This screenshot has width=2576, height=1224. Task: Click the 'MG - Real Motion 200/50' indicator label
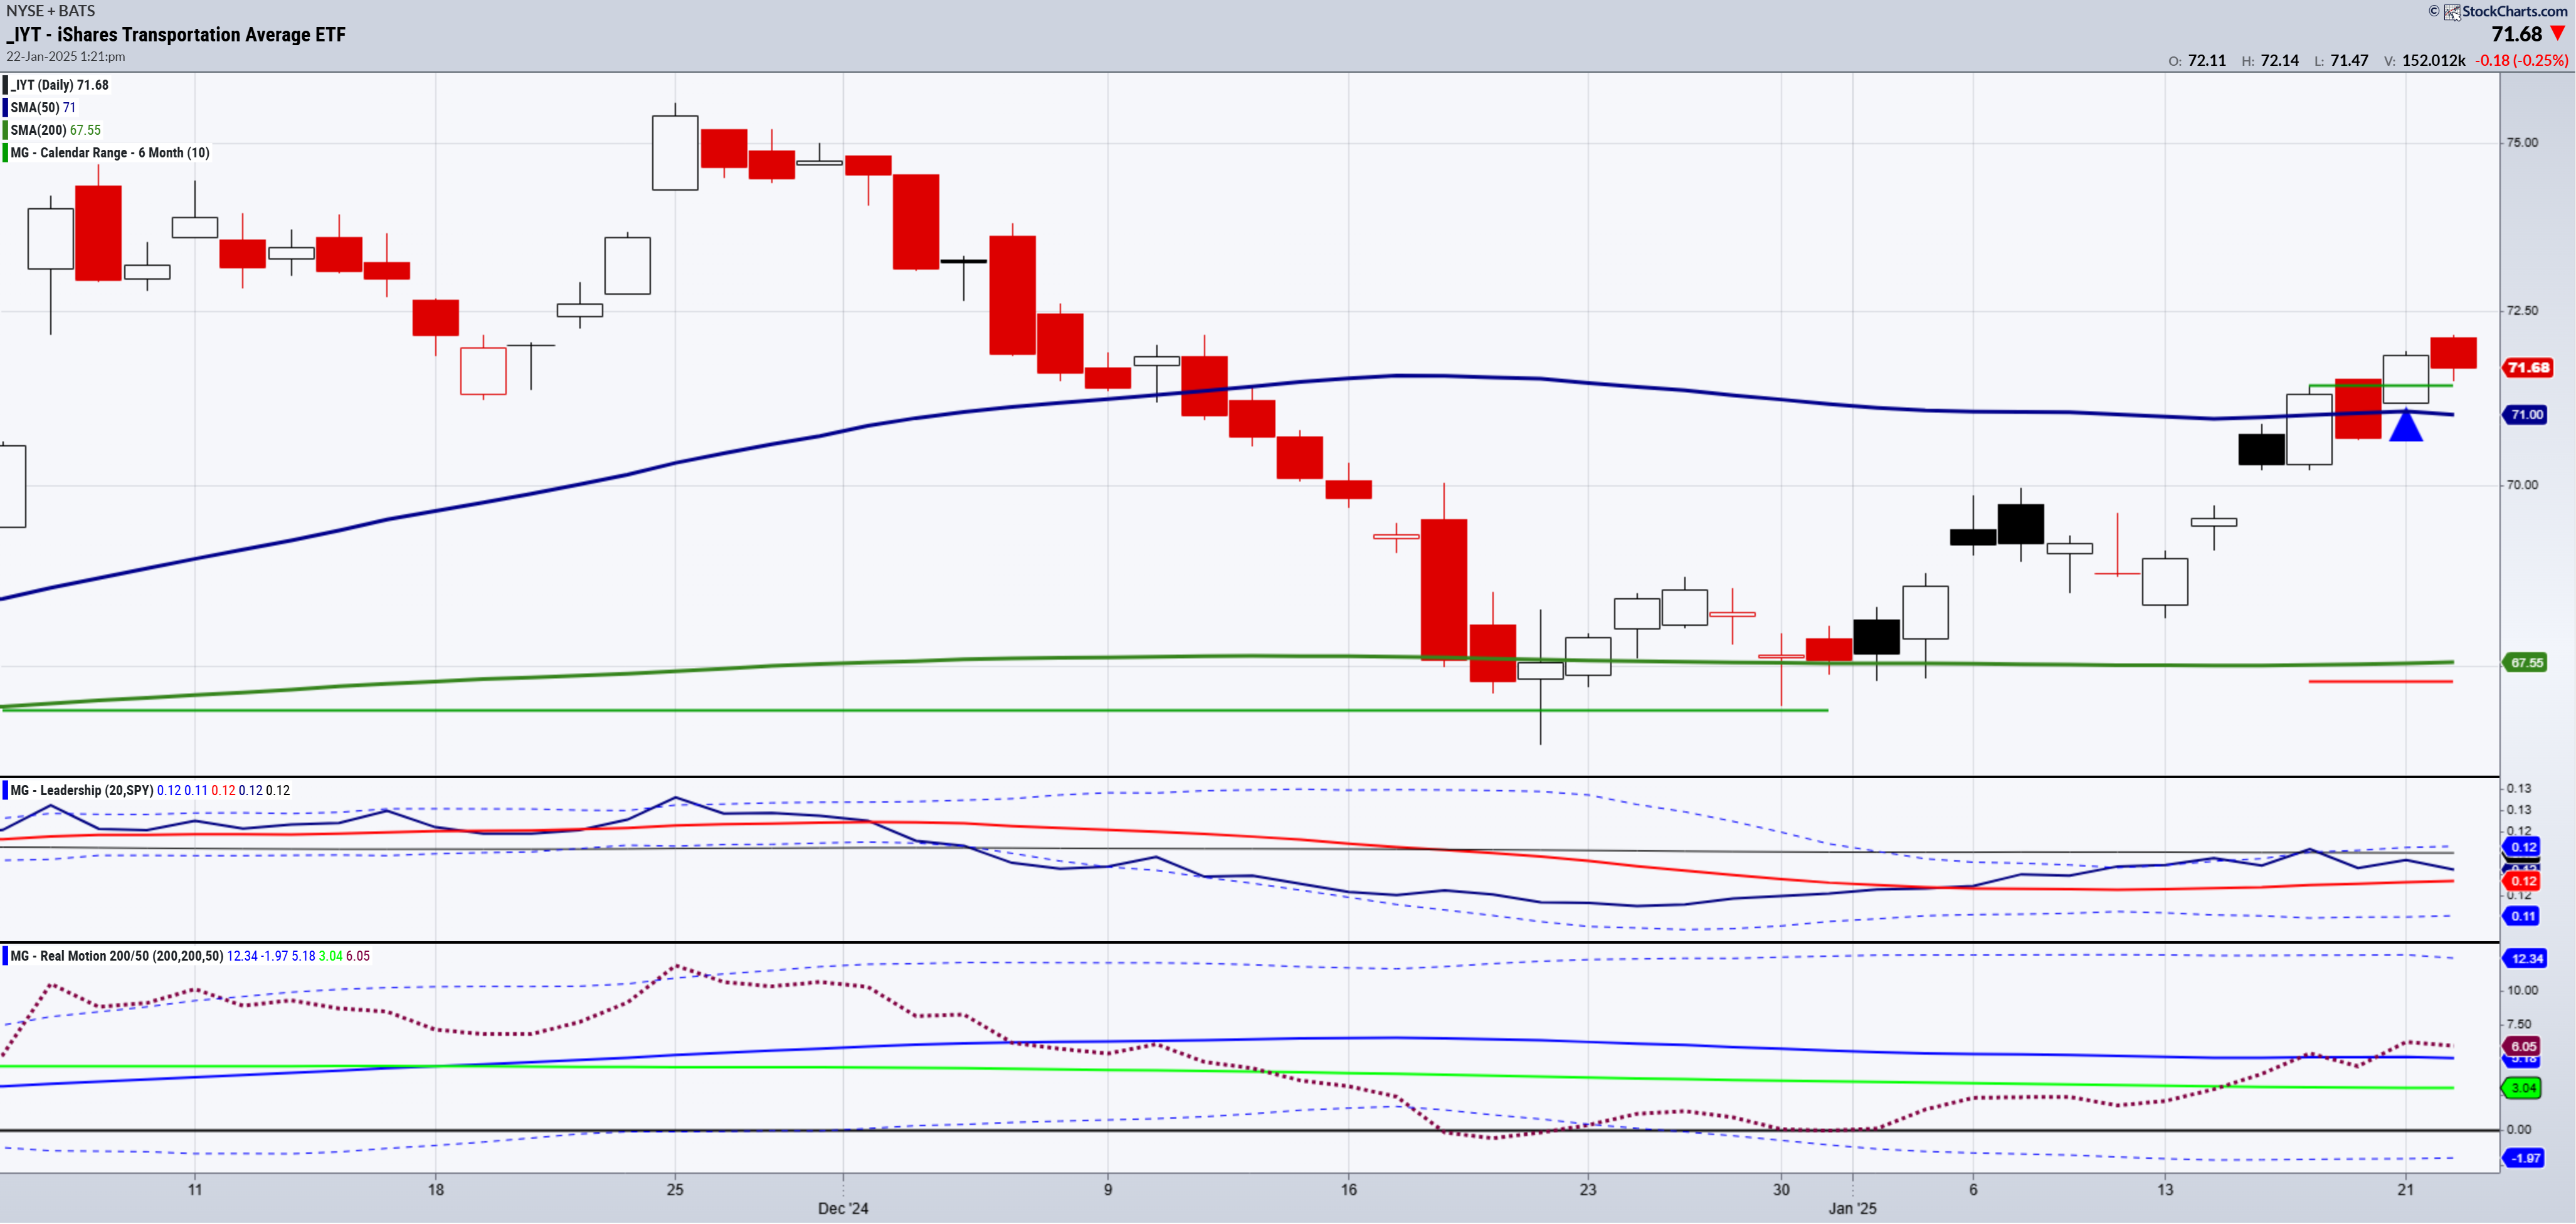click(x=117, y=957)
